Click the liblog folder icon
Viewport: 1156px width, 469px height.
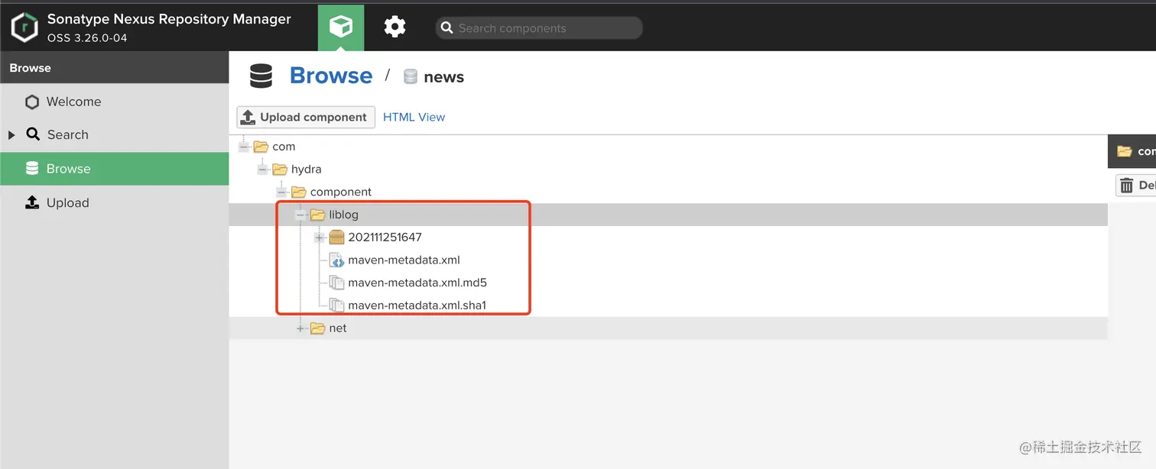click(x=317, y=215)
